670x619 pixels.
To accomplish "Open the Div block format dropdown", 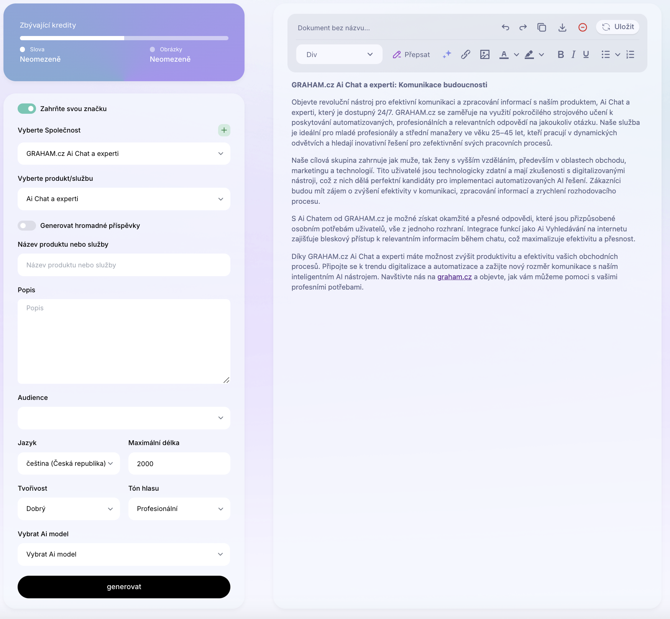I will pyautogui.click(x=339, y=54).
